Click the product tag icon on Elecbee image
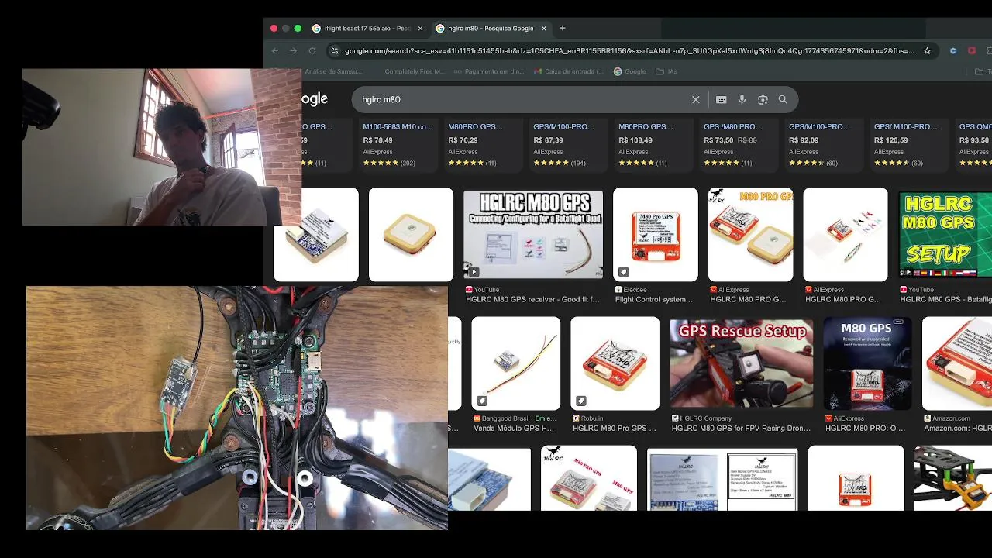The image size is (992, 558). 623,272
